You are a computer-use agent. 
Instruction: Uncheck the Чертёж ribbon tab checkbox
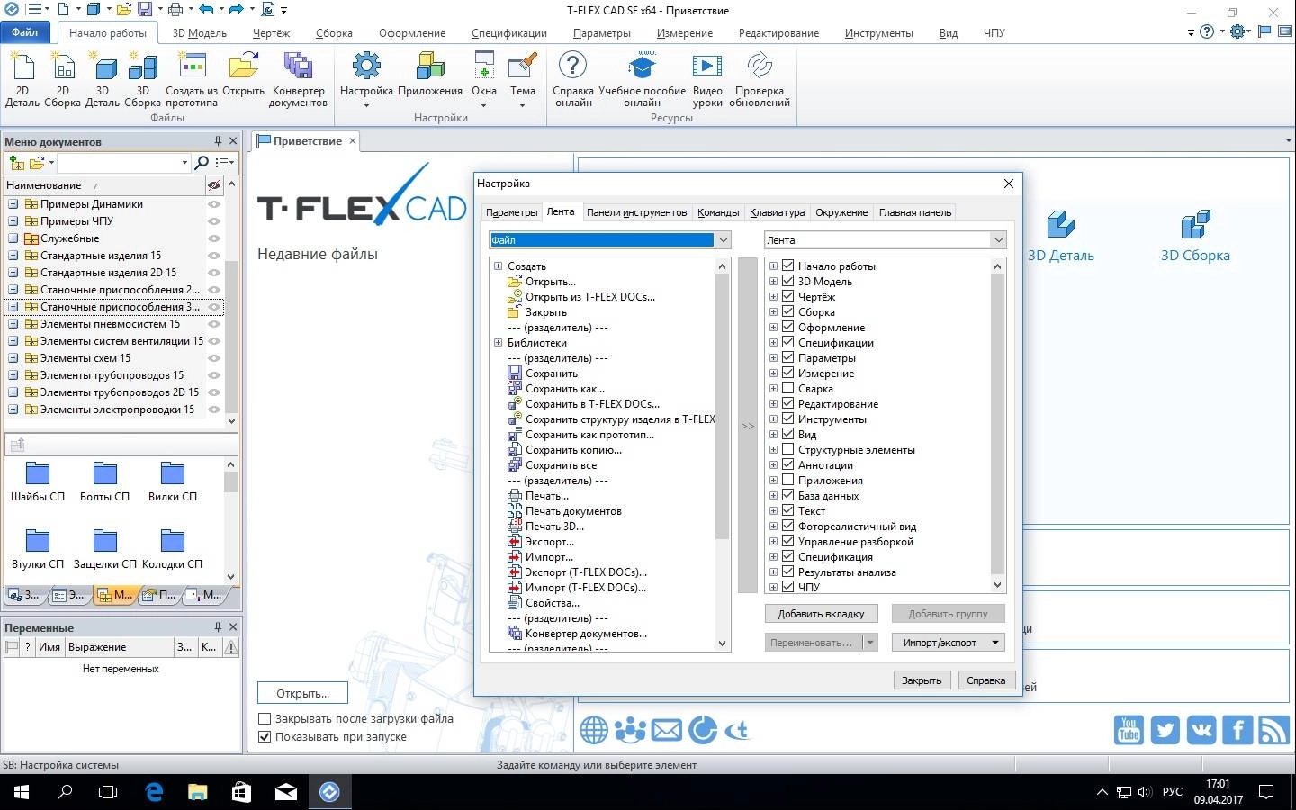point(787,296)
